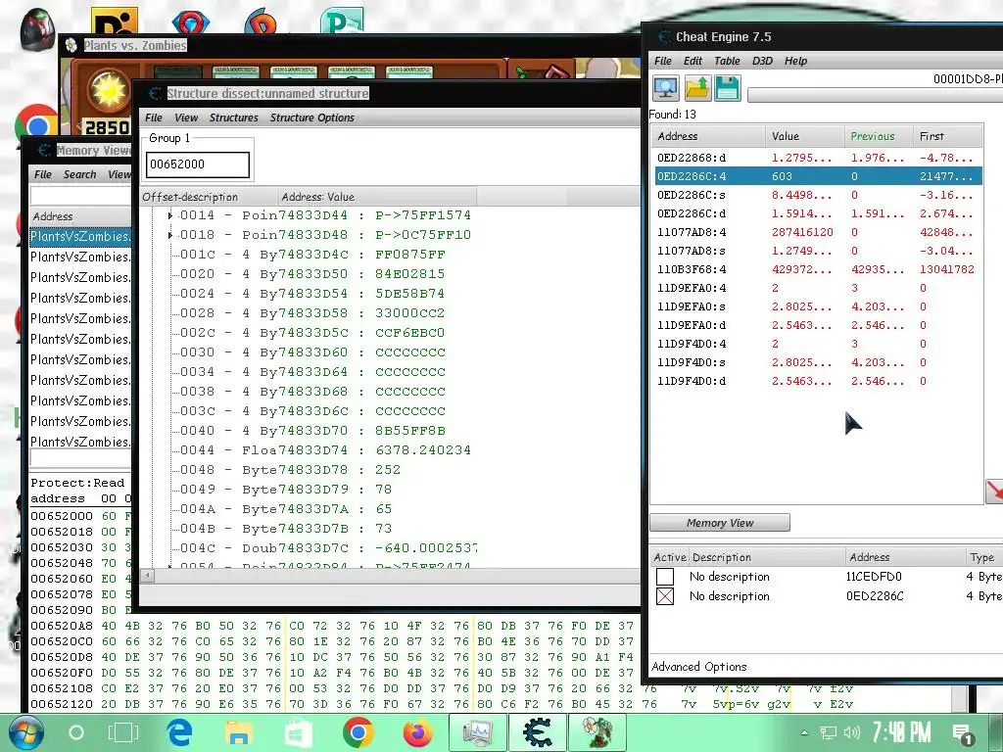This screenshot has height=752, width=1003.
Task: Open a cheat table with the folder icon
Action: [x=697, y=88]
